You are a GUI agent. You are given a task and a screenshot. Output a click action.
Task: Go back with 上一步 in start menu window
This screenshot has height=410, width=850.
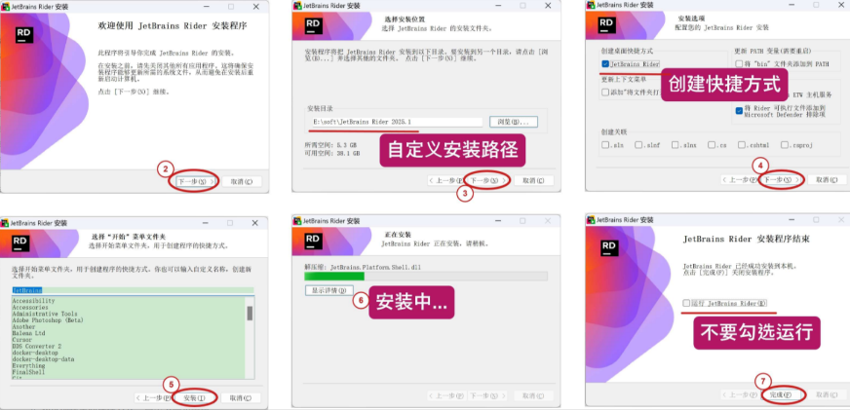coord(153,397)
